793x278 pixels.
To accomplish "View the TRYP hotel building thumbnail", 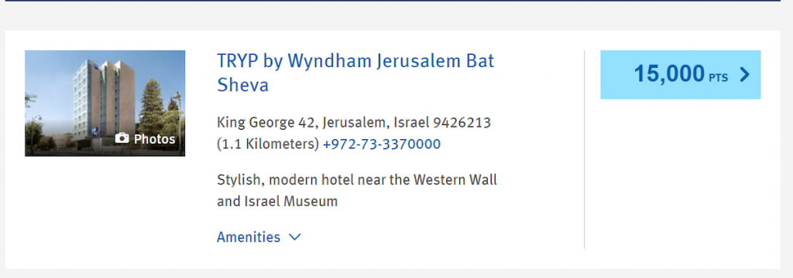I will pos(105,103).
